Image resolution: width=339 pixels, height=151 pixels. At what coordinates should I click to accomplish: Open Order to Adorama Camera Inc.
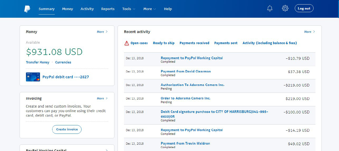(185, 98)
